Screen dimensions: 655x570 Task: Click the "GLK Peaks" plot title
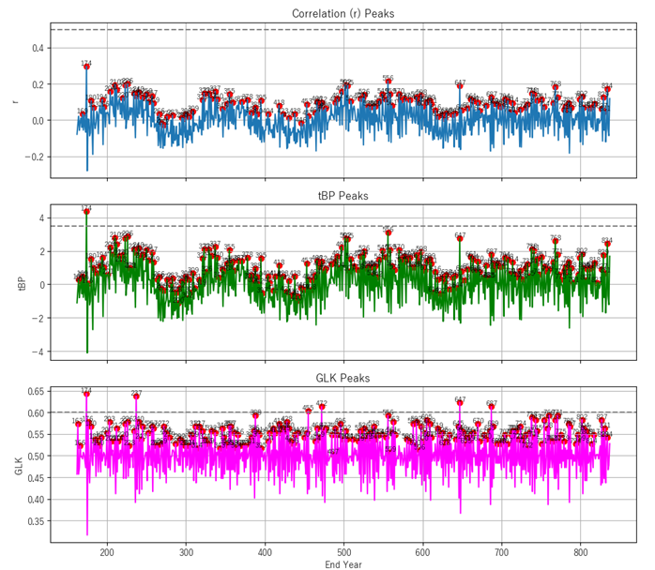tap(343, 378)
